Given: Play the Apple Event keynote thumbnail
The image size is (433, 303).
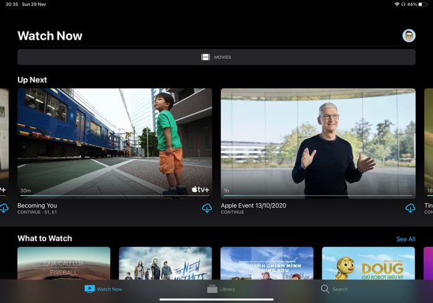Looking at the screenshot, I should 318,143.
